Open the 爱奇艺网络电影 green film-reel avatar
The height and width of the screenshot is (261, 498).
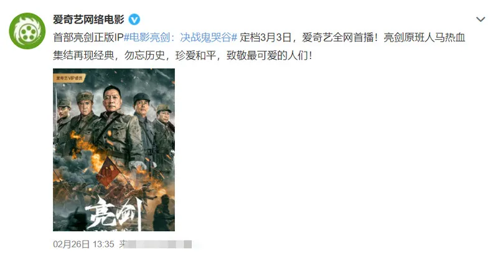[27, 31]
